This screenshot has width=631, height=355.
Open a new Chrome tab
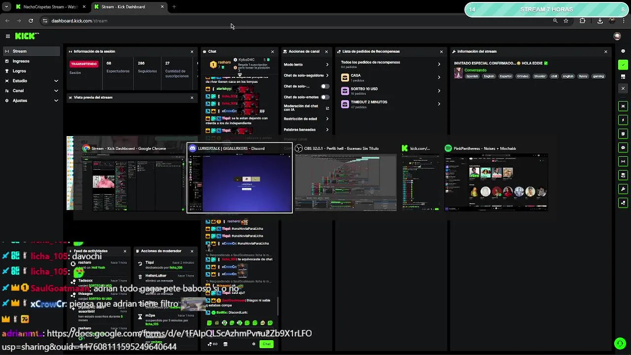tap(174, 7)
